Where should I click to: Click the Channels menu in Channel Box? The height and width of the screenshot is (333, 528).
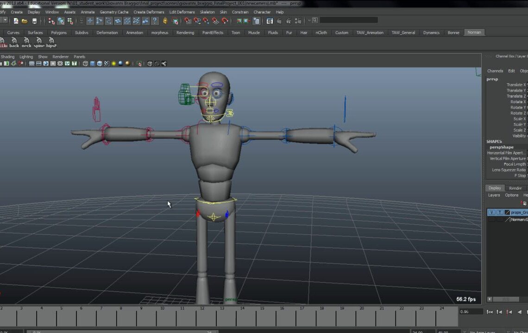click(495, 71)
